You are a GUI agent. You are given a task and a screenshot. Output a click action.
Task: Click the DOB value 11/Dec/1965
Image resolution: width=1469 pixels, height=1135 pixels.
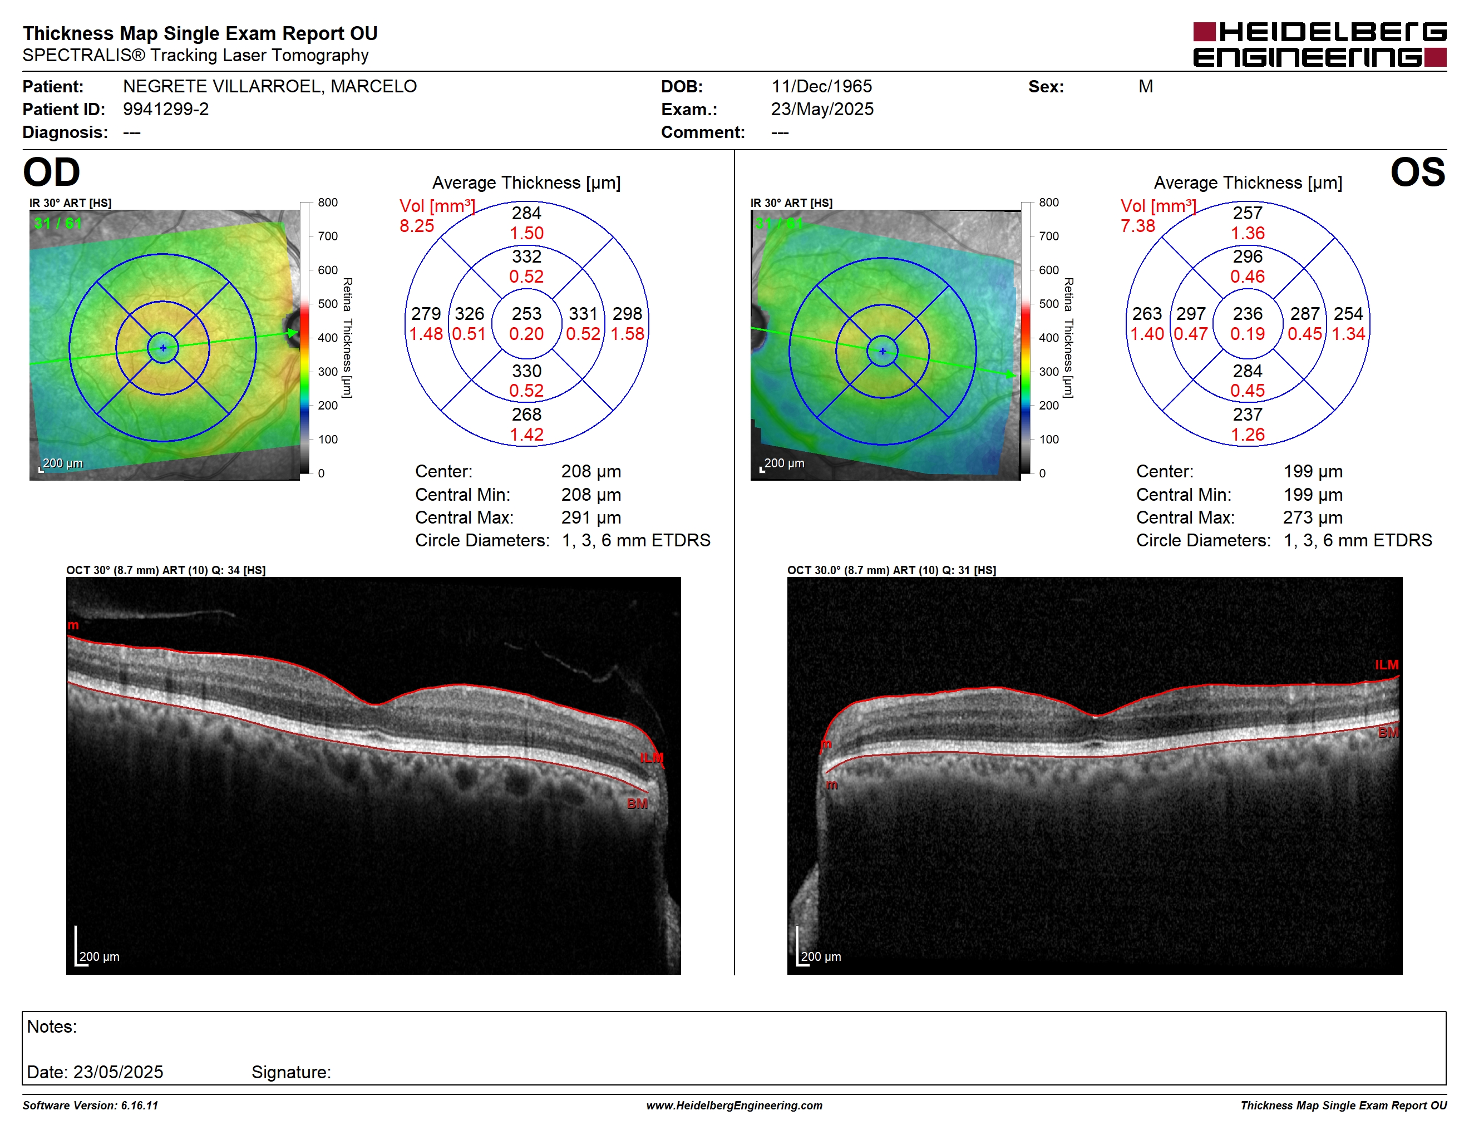[x=821, y=87]
